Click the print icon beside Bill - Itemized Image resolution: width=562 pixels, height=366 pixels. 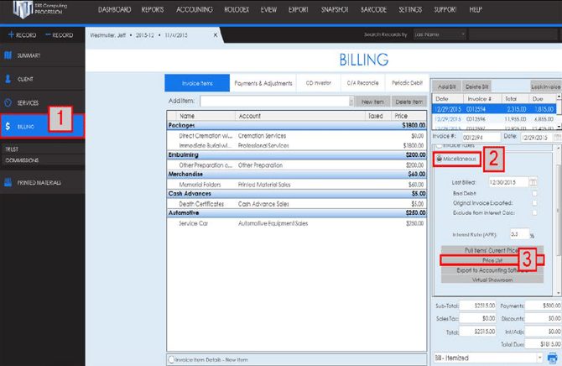point(553,358)
